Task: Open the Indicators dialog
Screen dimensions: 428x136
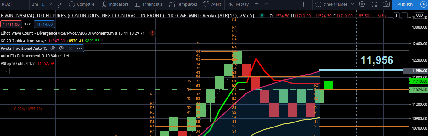Action: 115,4
